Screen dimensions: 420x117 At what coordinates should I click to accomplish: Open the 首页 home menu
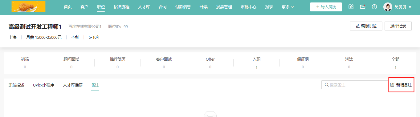tap(68, 7)
